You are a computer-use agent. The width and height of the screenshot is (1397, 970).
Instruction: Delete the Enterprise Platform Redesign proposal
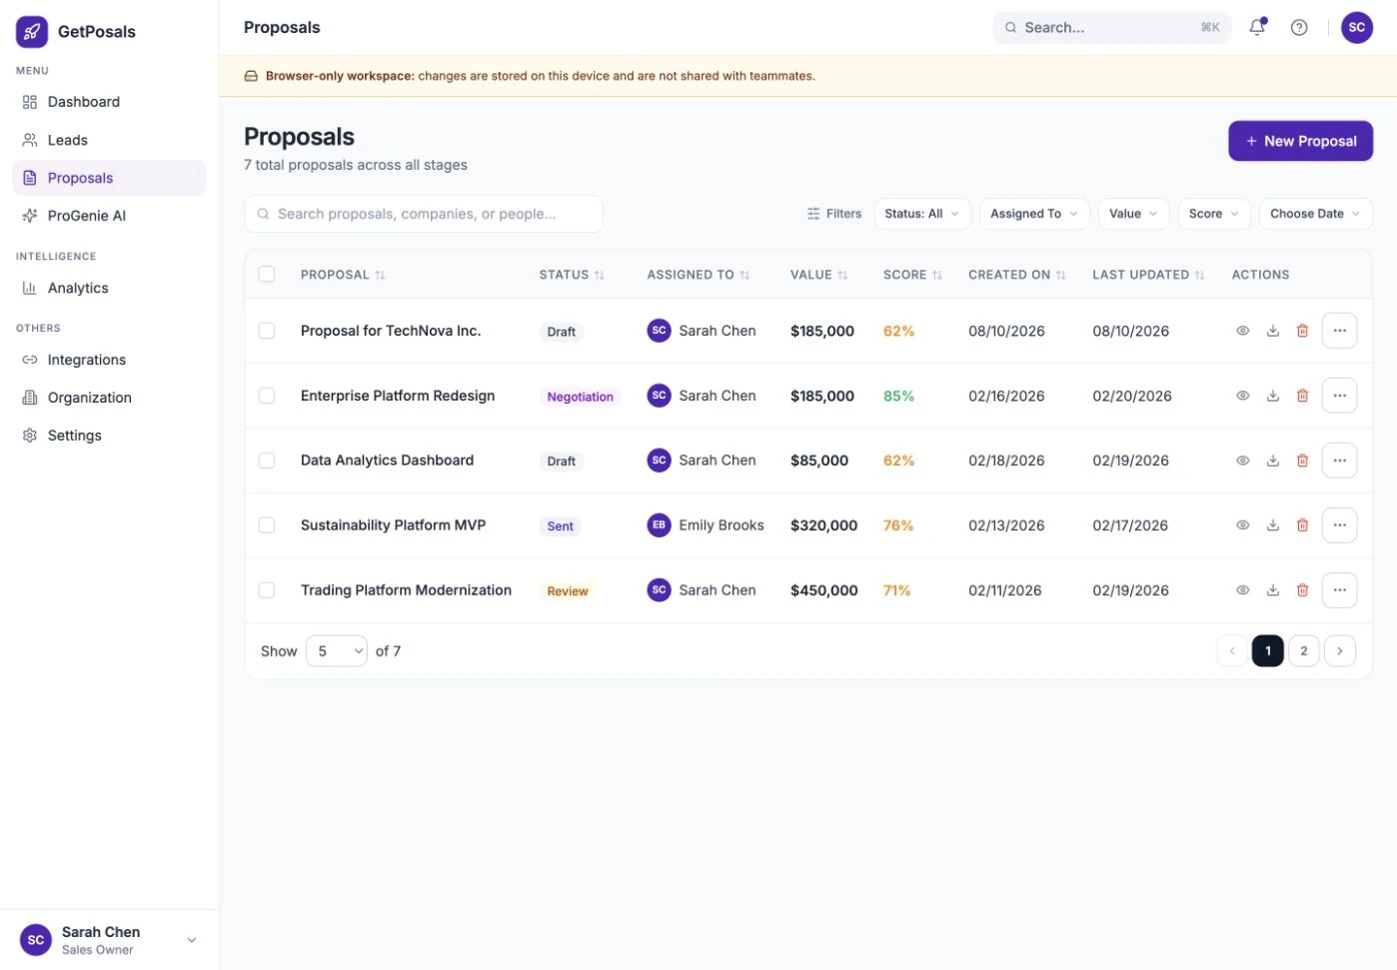click(1302, 396)
